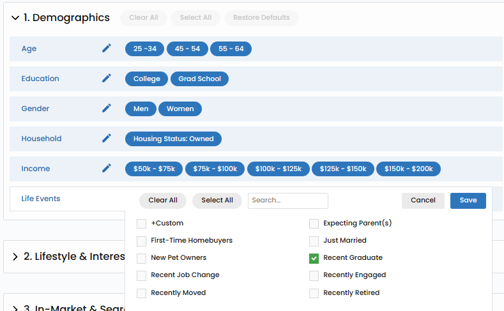Screen dimensions: 504x311
Task: Focus the Life Events search field
Action: (287, 201)
